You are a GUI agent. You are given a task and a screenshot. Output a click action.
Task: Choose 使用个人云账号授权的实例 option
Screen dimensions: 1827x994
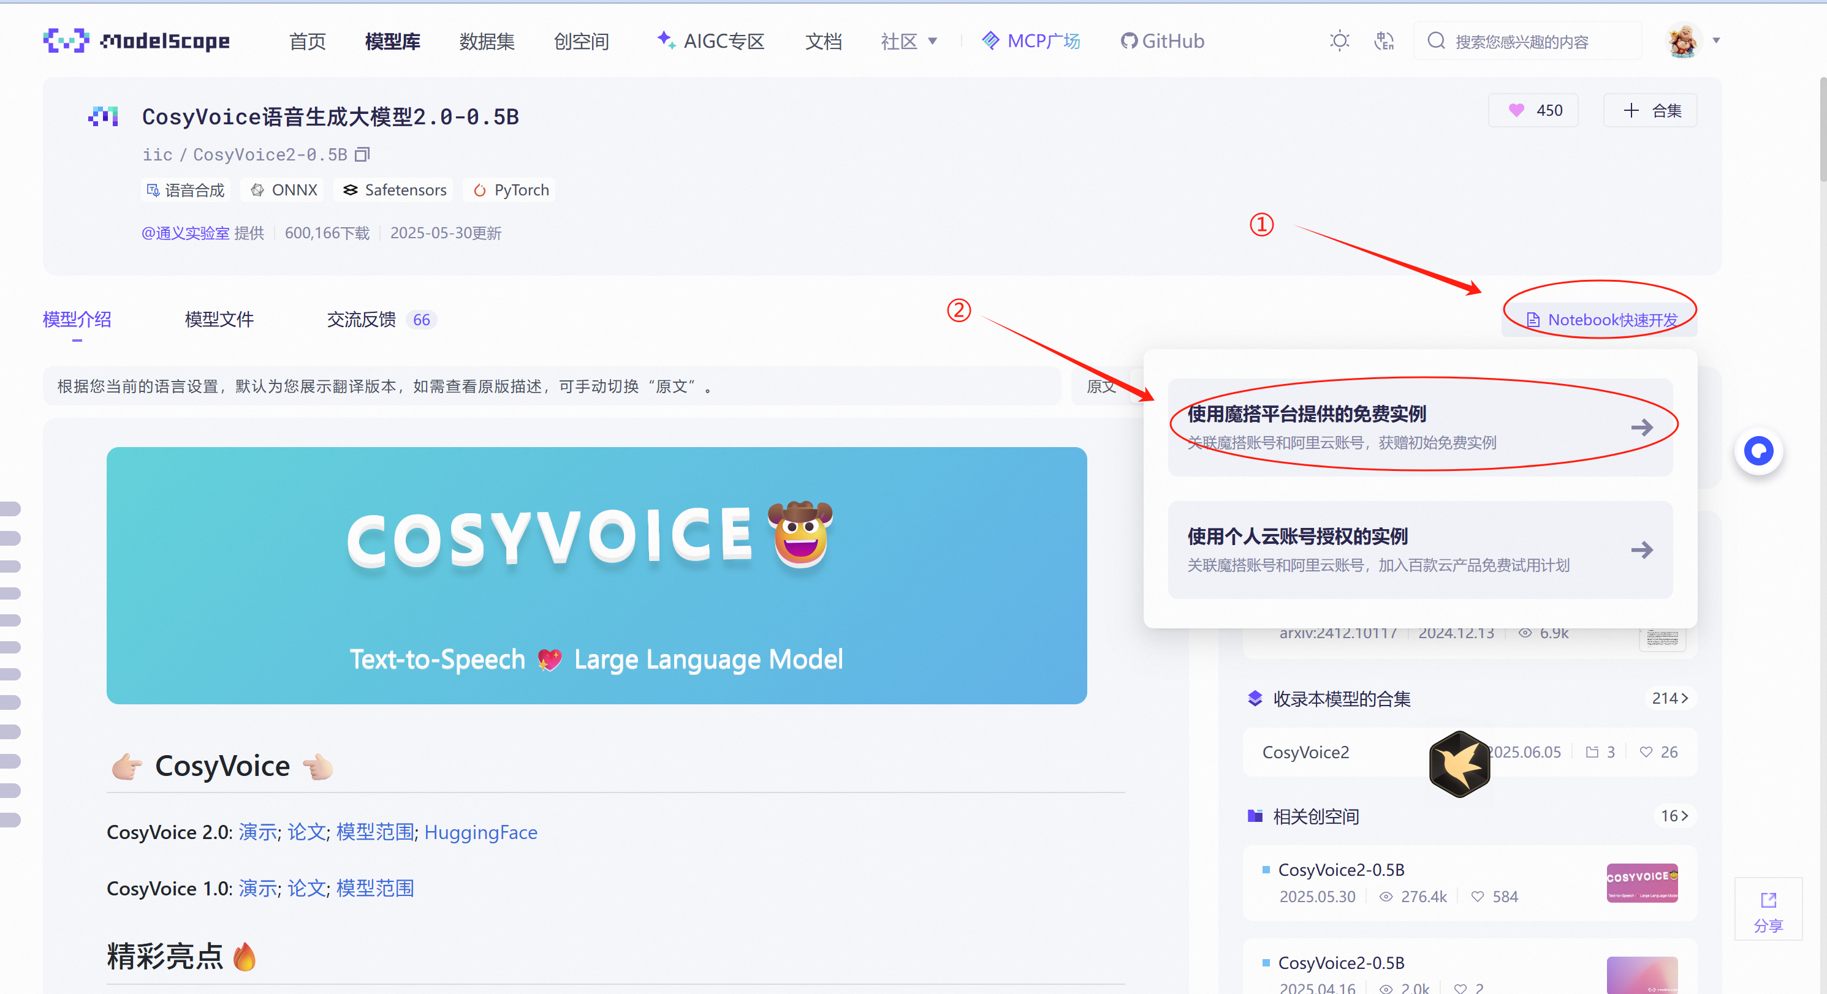pos(1420,549)
